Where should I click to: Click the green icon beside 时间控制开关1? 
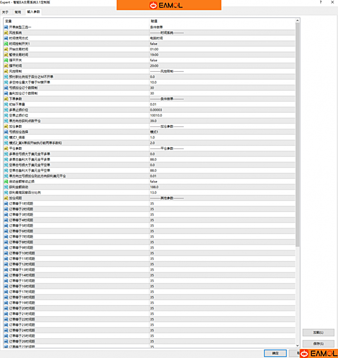click(x=6, y=44)
